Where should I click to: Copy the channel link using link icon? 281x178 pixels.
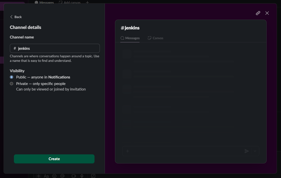[x=258, y=13]
